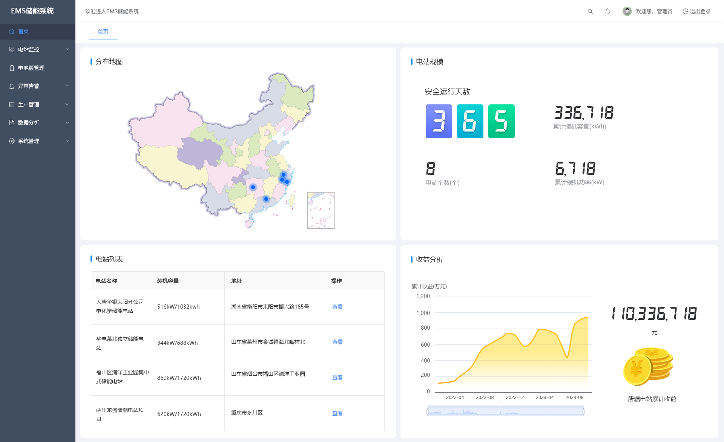
Task: Click the 系统管理 gear icon
Action: coord(12,141)
